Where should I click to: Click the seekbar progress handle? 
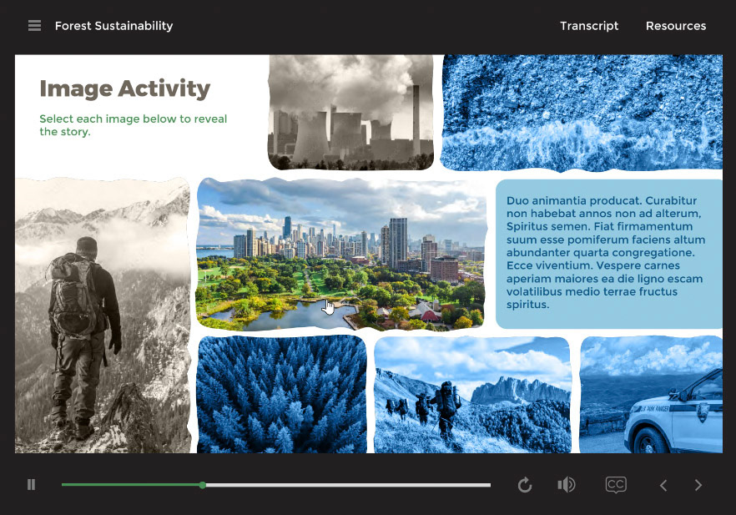point(202,485)
